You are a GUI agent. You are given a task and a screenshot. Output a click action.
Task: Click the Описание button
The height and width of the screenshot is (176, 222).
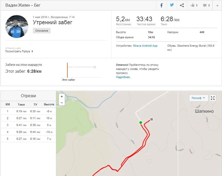42,31
